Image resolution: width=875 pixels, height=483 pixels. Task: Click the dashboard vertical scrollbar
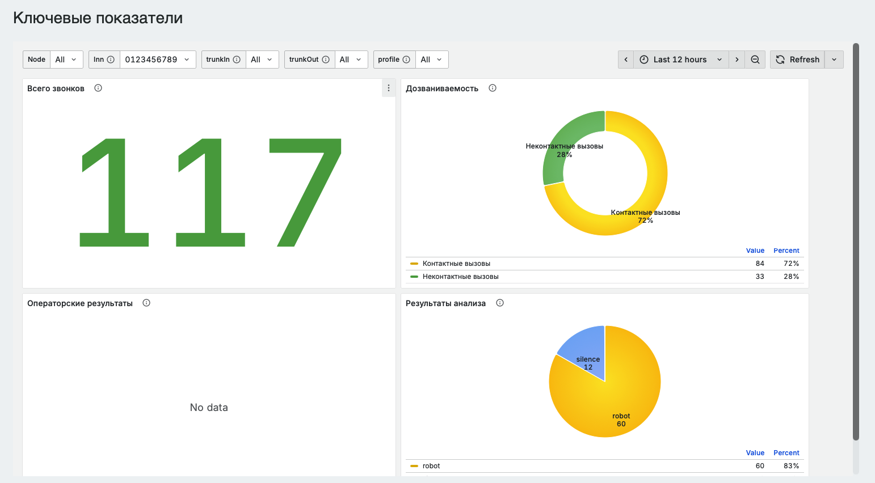click(856, 241)
